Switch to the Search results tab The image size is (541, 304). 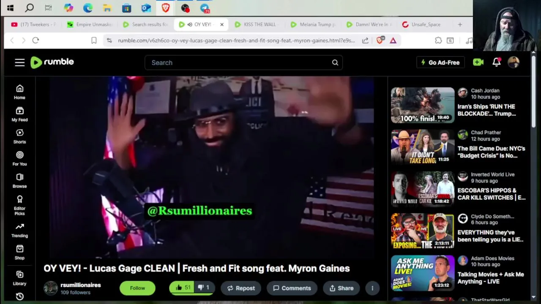[x=146, y=24]
